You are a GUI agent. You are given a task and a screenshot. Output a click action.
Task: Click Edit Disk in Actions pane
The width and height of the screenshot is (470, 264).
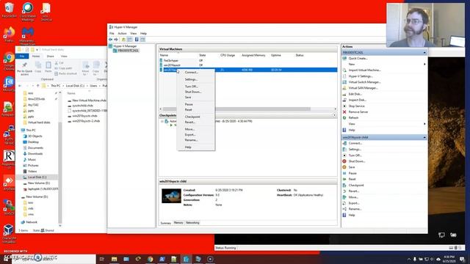tap(355, 94)
